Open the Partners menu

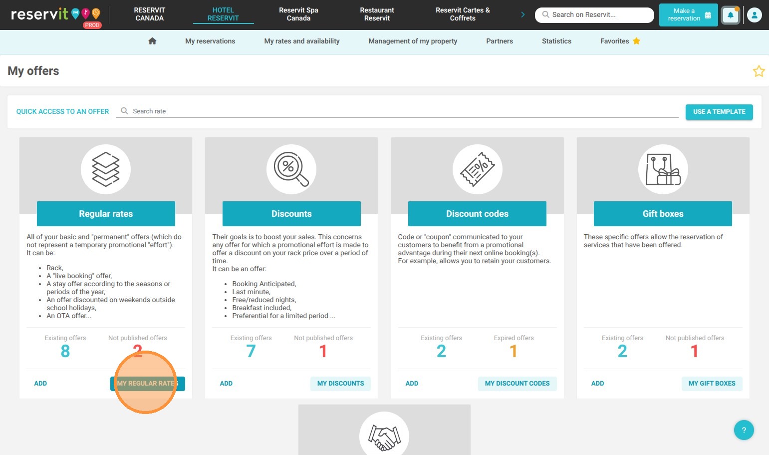click(500, 41)
